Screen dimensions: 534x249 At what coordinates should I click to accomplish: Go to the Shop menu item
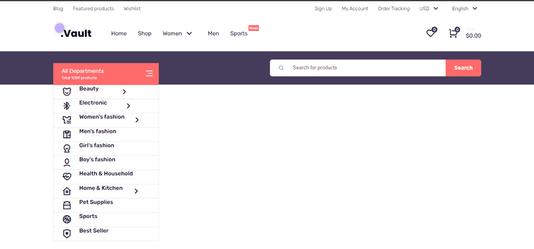pos(144,34)
